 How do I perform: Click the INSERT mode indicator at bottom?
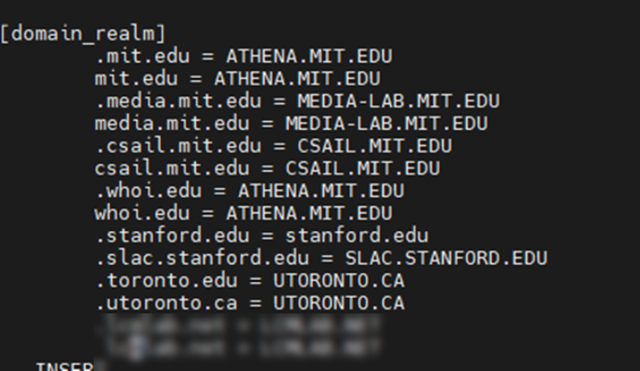click(64, 367)
